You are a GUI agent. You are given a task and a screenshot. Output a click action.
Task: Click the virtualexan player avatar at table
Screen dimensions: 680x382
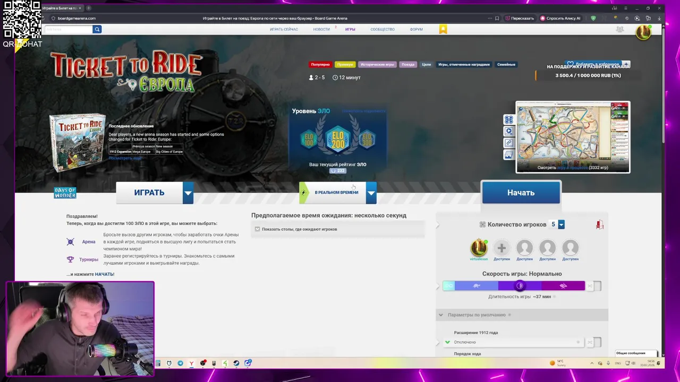[x=479, y=248]
